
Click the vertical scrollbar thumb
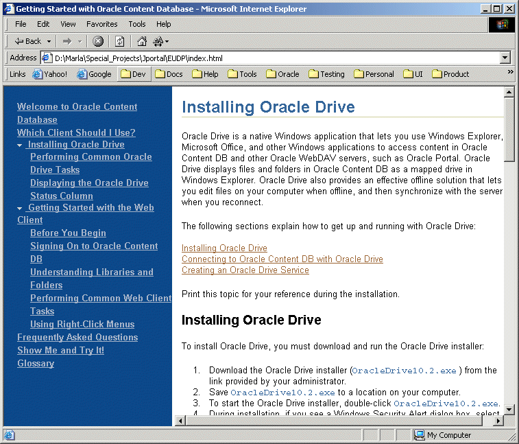[x=509, y=130]
